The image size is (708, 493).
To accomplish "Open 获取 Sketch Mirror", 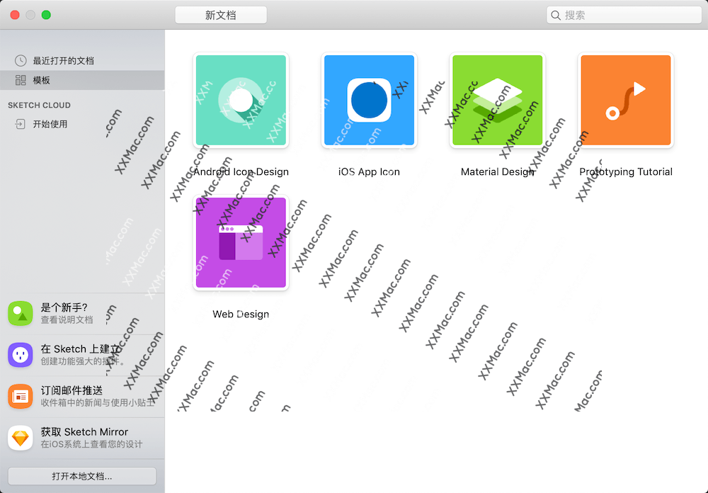I will tap(85, 432).
